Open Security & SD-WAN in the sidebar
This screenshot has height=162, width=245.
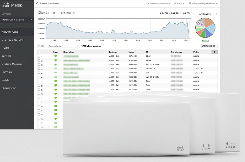tap(13, 40)
